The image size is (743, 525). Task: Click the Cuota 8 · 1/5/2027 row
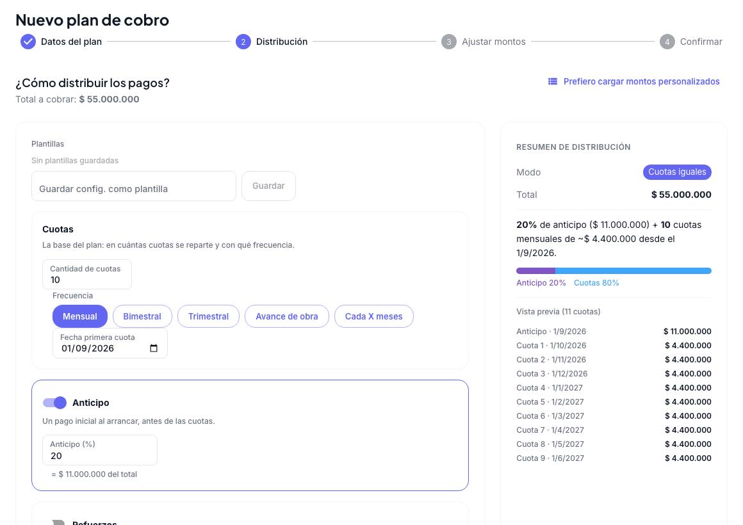click(x=614, y=444)
